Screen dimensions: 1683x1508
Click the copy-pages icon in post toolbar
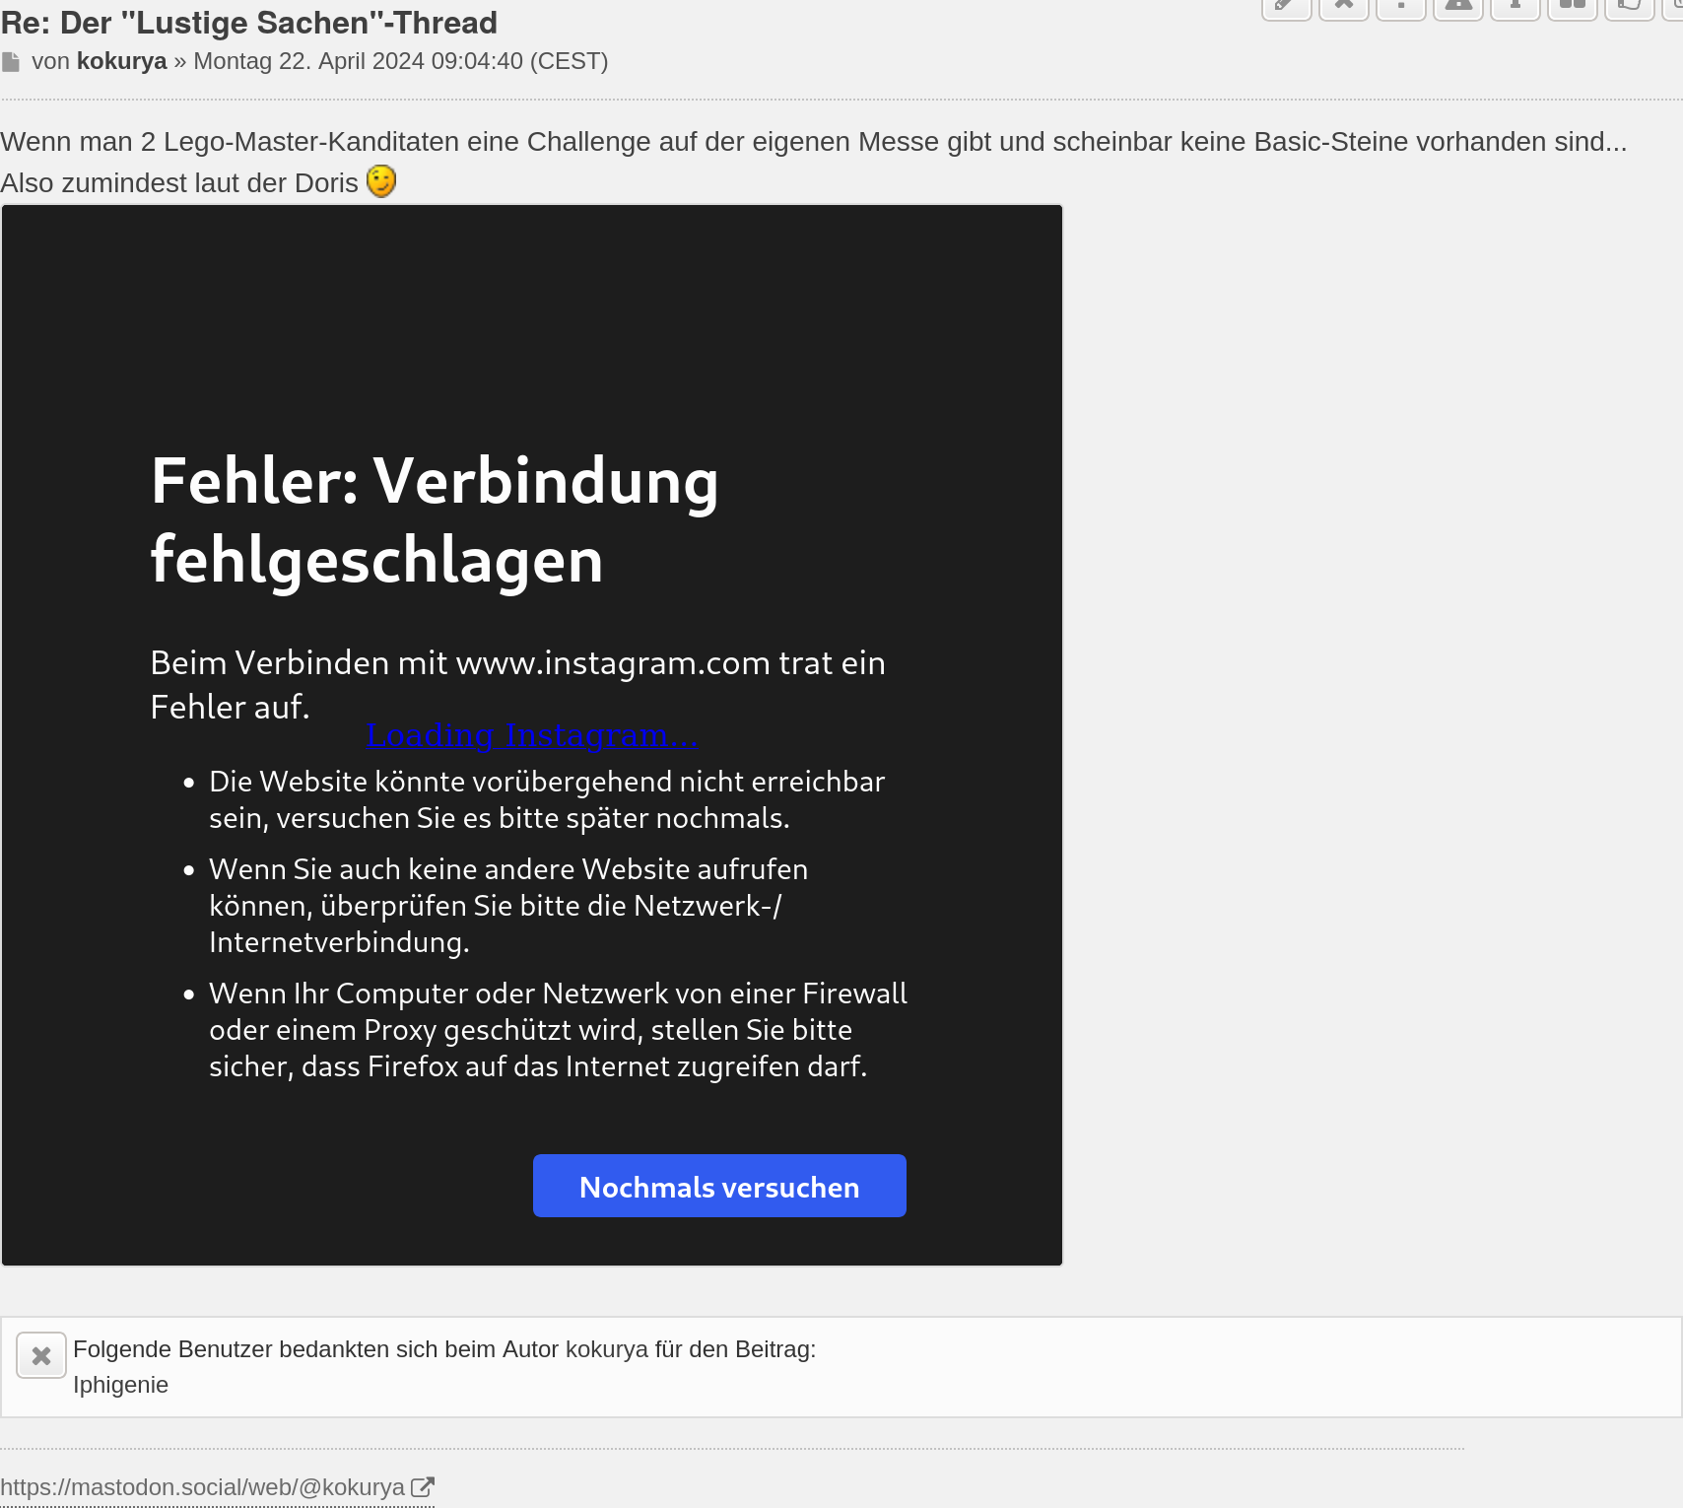[x=1629, y=6]
